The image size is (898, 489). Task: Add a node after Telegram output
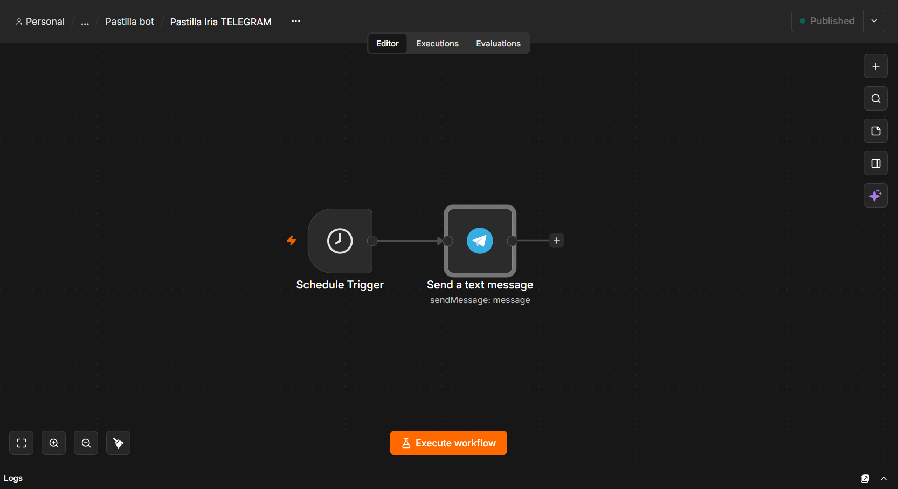pyautogui.click(x=557, y=240)
